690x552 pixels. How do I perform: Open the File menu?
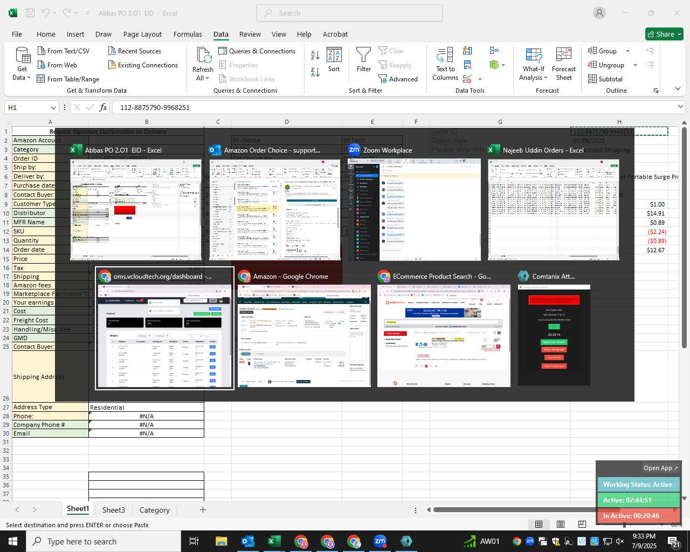17,34
